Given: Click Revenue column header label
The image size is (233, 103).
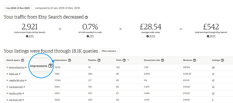Looking at the screenshot, I should [187, 60].
